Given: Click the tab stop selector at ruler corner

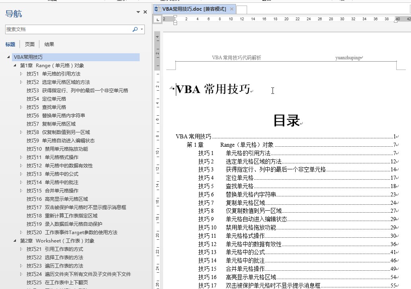Looking at the screenshot, I should tap(158, 19).
